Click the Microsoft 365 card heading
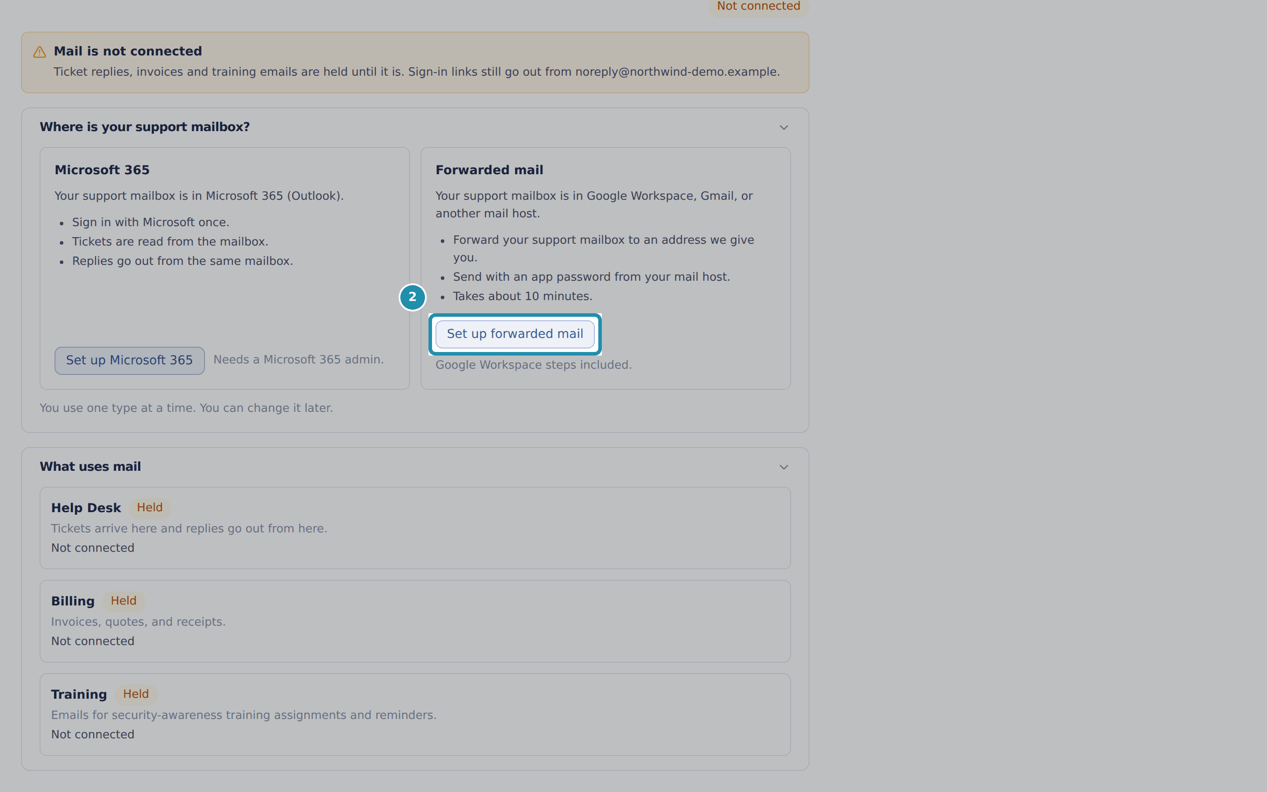1267x792 pixels. tap(102, 170)
